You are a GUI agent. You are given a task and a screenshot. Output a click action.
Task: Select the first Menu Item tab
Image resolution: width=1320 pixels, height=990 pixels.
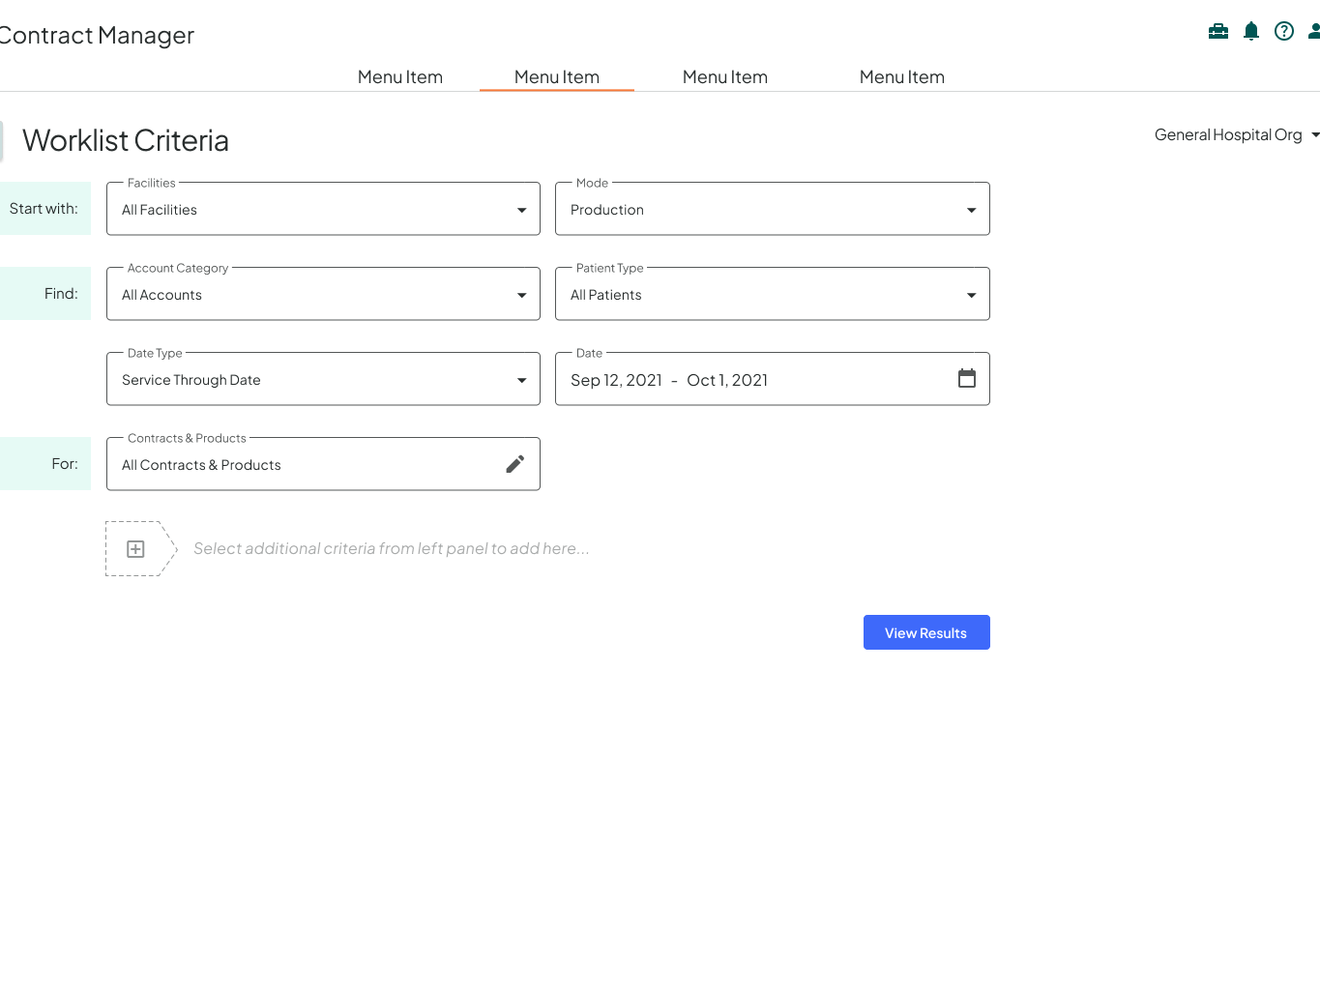tap(400, 77)
